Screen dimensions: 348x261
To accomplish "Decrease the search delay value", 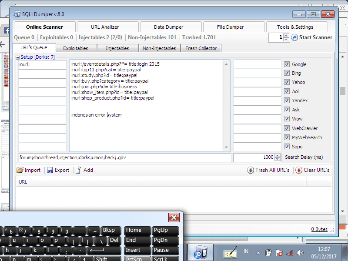I will [278, 159].
